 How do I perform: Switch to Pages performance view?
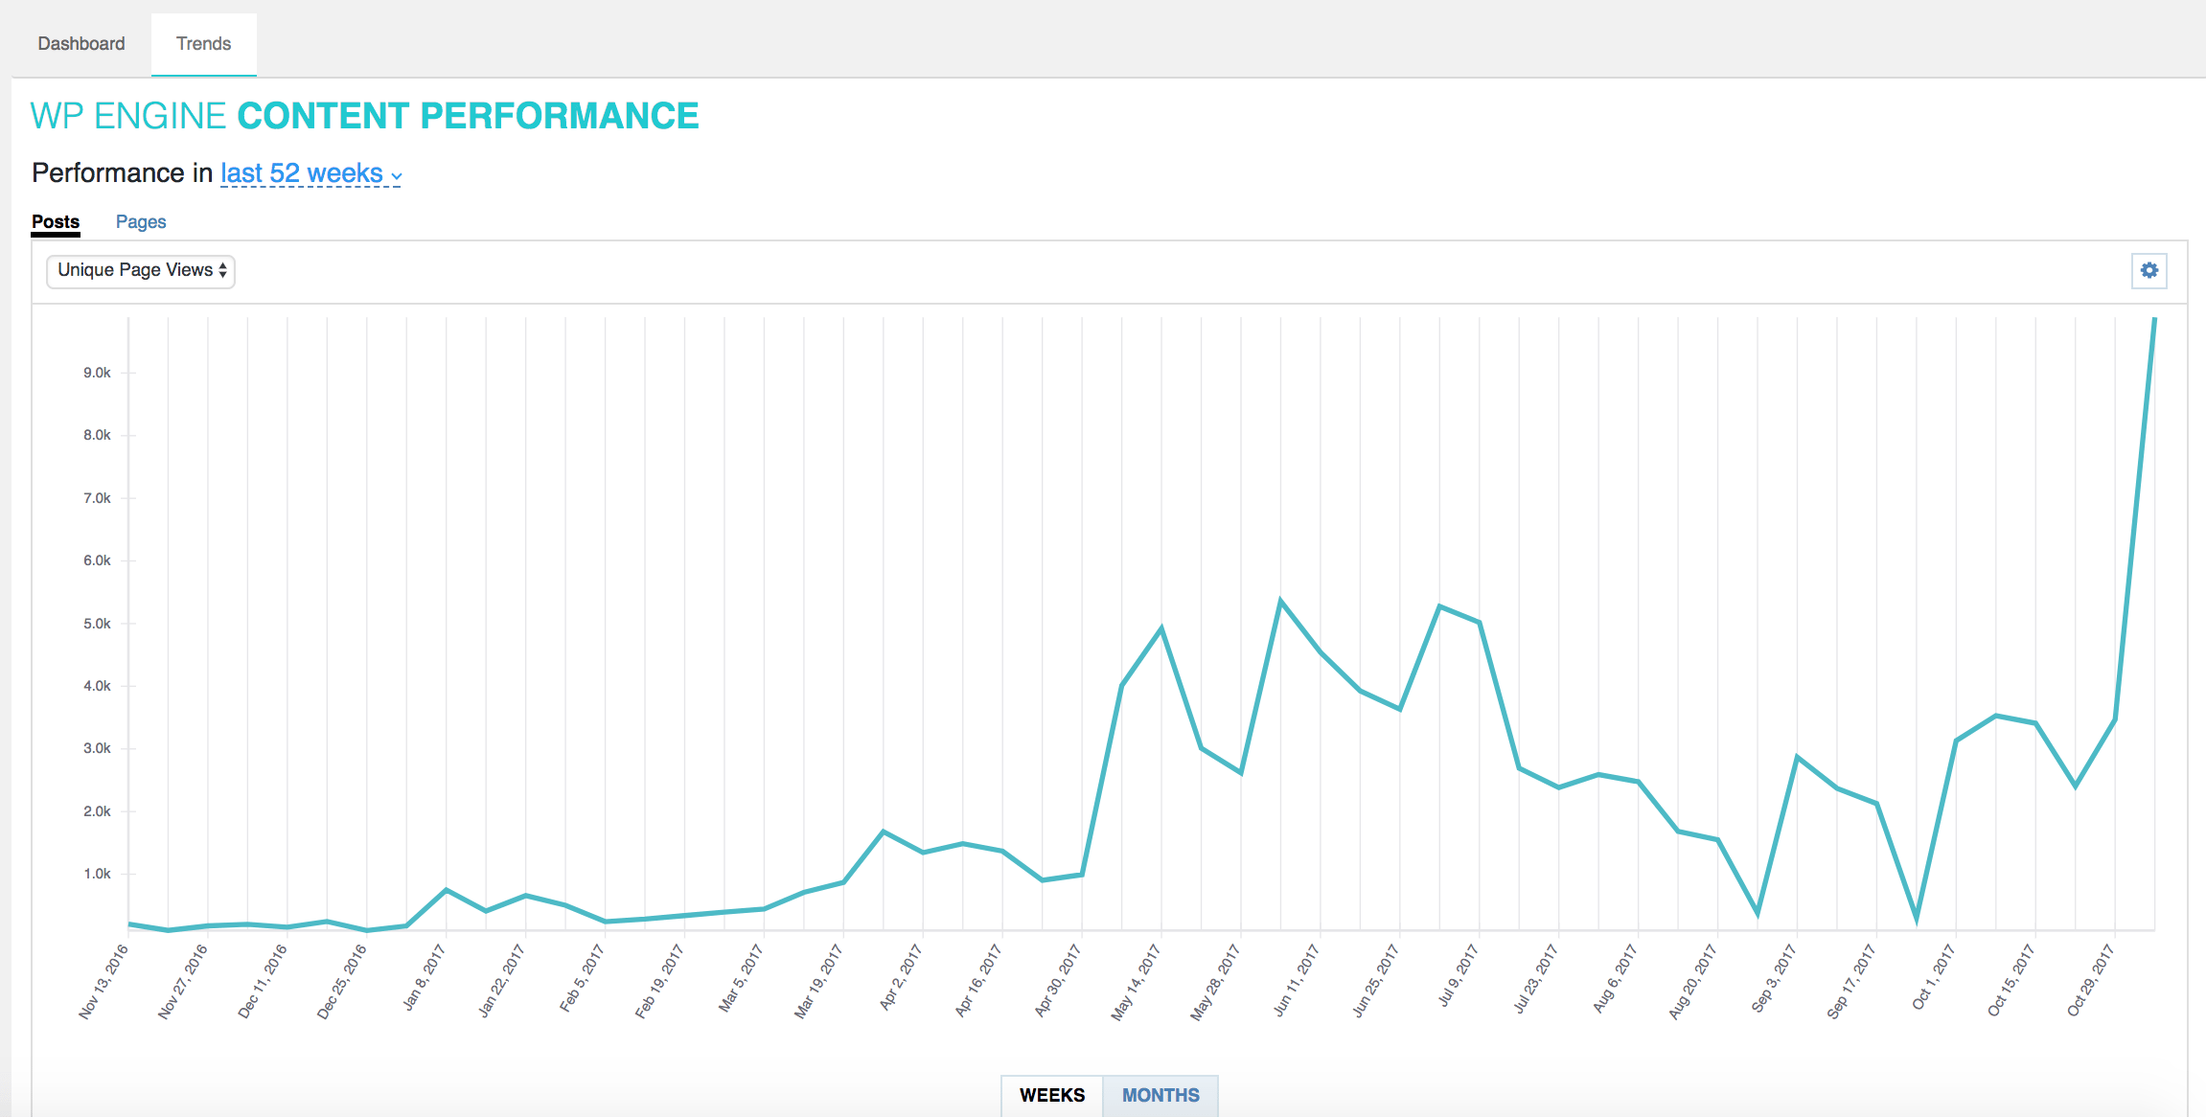point(141,222)
